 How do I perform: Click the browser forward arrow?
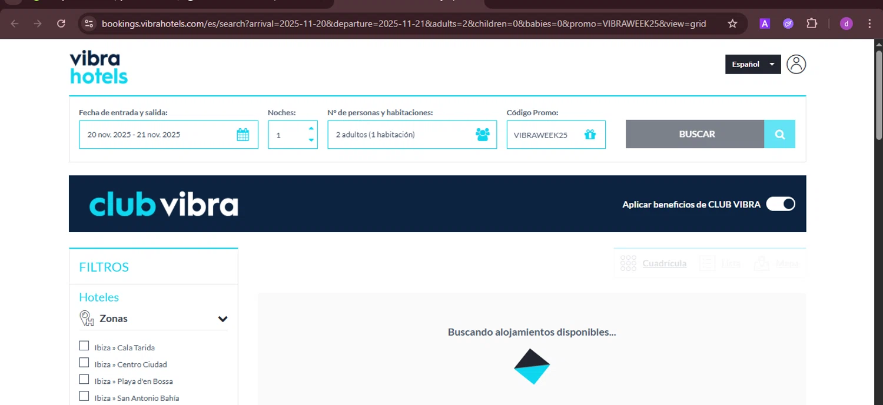pos(38,24)
